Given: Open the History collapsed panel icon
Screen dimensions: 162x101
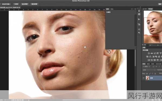Looking at the screenshot, I should pos(139,11).
